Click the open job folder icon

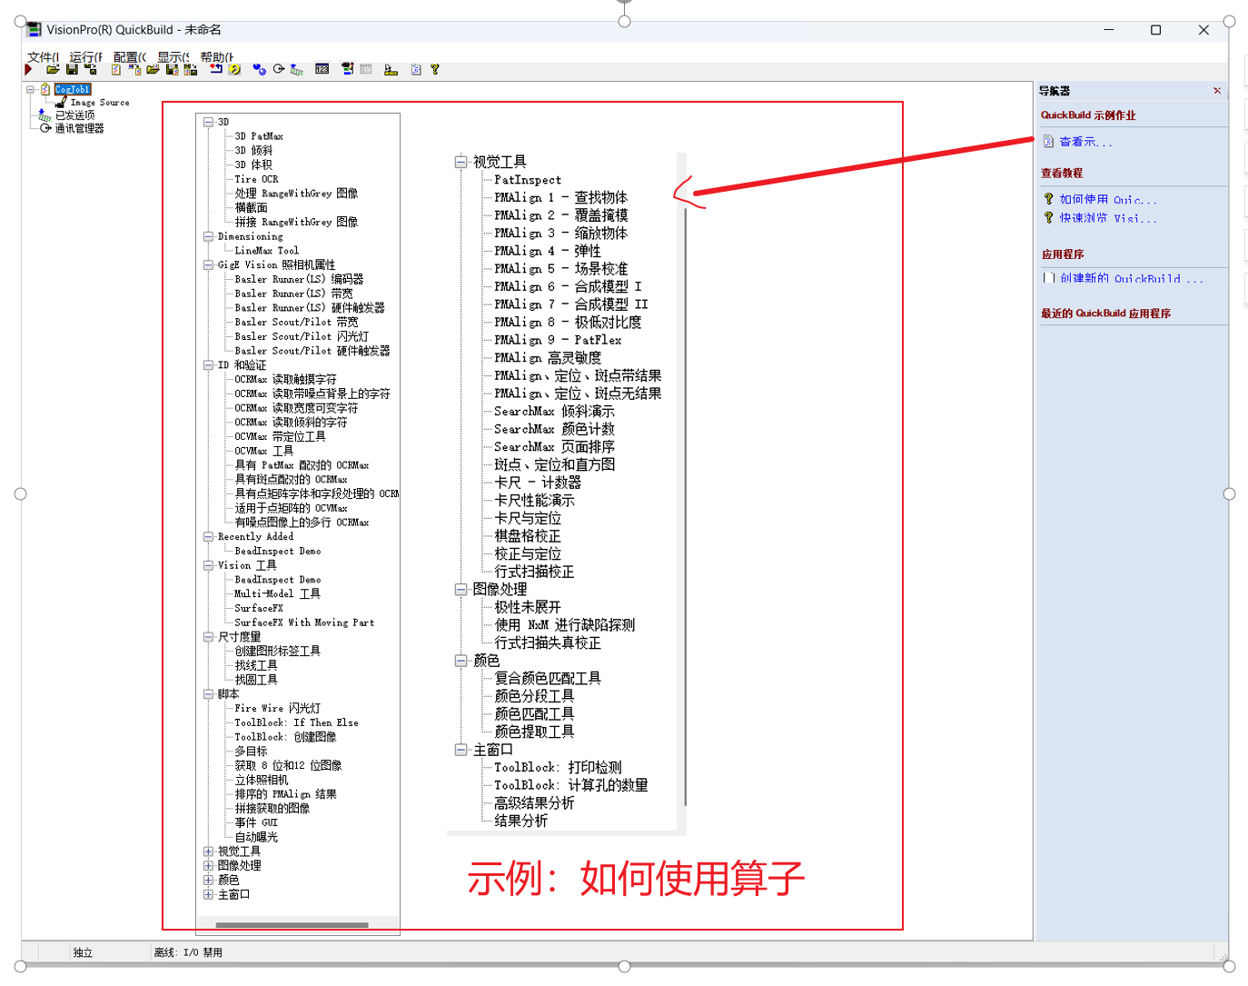click(x=153, y=69)
